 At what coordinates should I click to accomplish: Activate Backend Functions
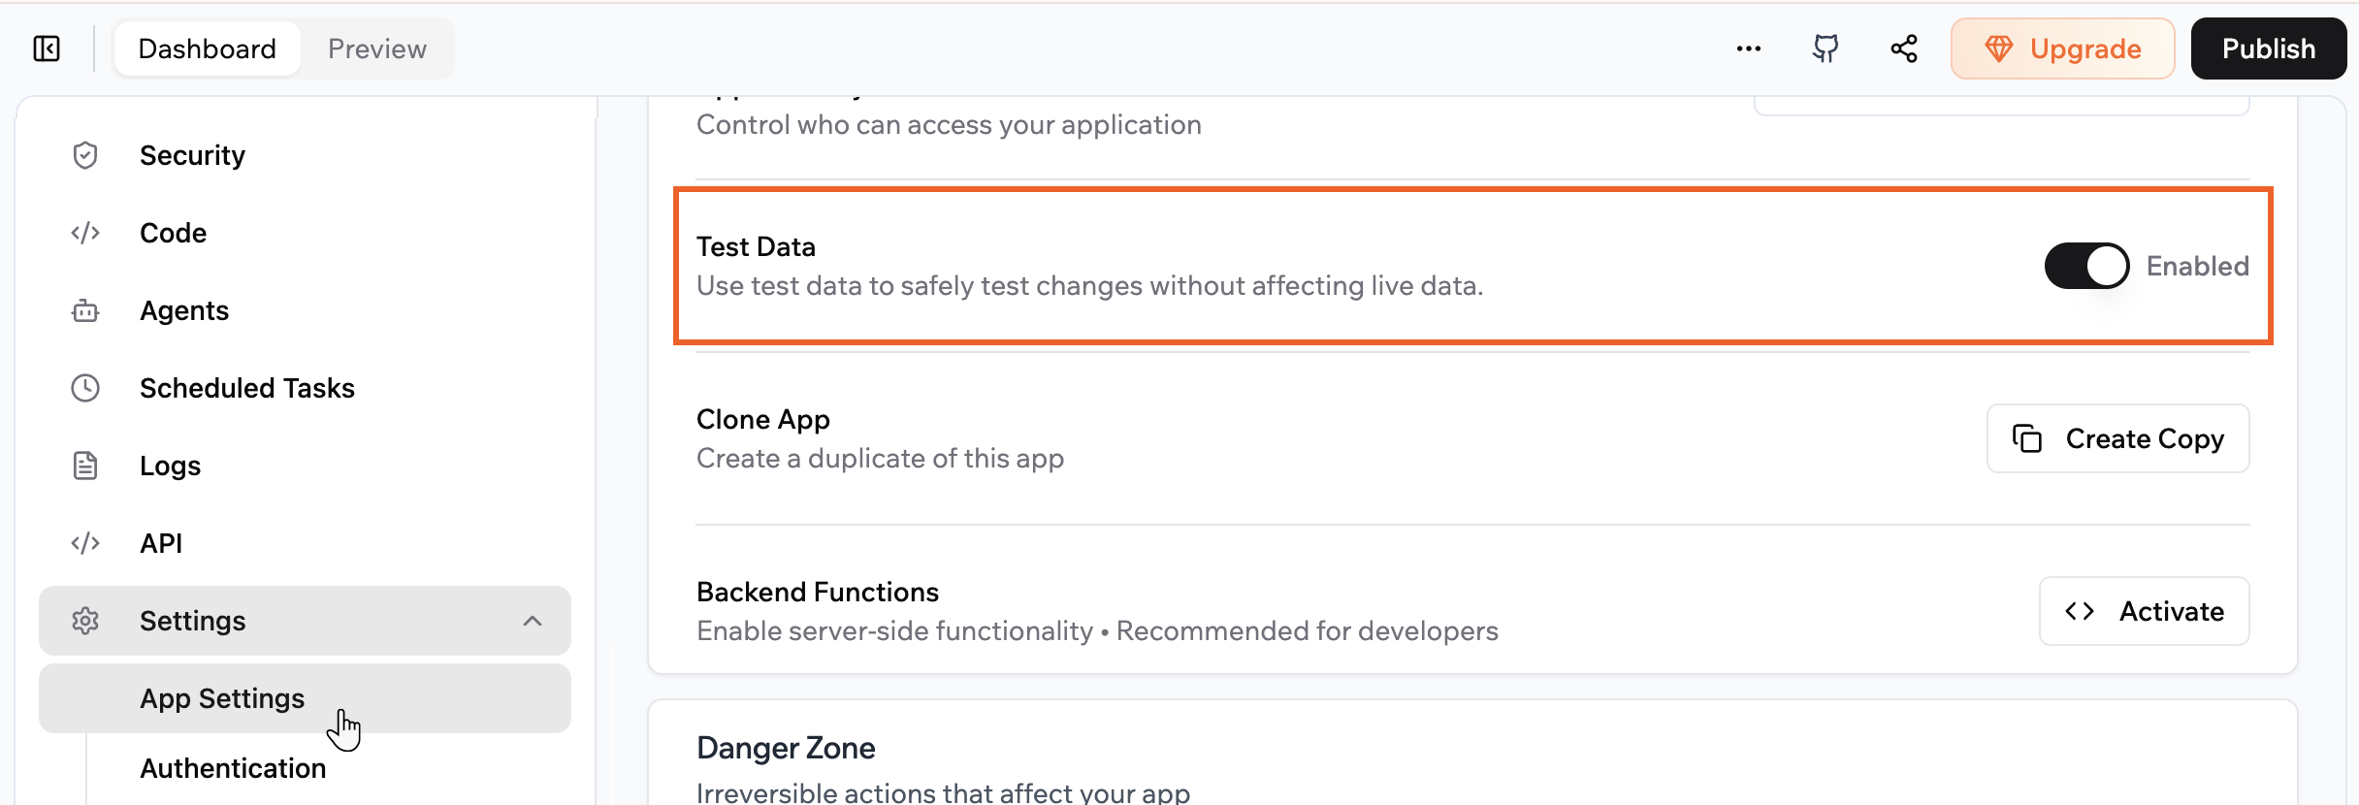pyautogui.click(x=2144, y=611)
